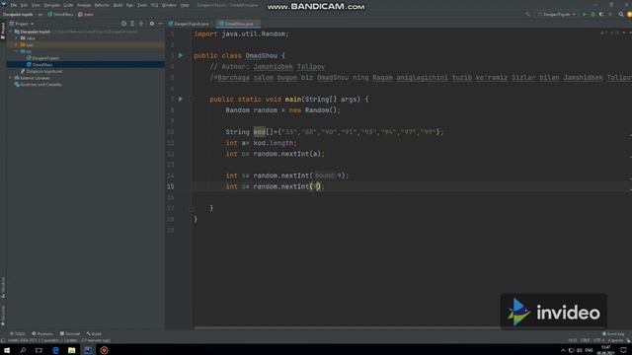
Task: Click main breadcrumb in navigation bar
Action: tap(86, 14)
